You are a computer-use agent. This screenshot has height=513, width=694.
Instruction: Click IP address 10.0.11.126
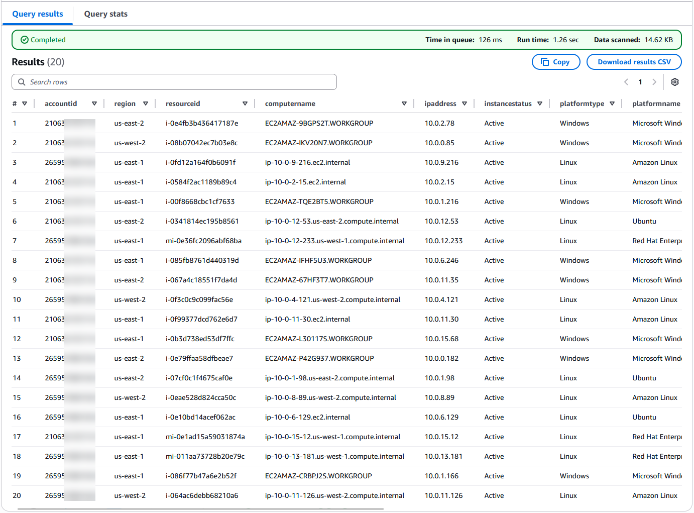point(443,495)
